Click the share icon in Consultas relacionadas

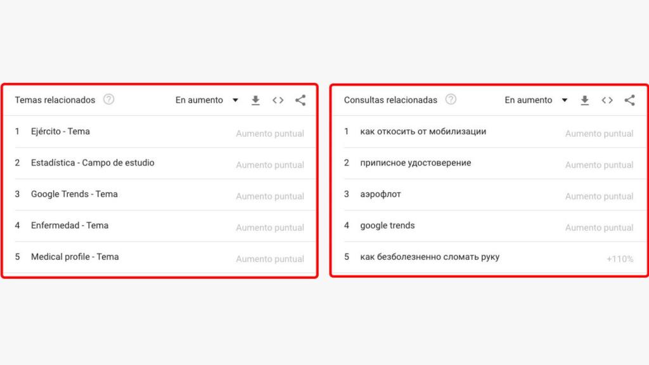point(629,99)
